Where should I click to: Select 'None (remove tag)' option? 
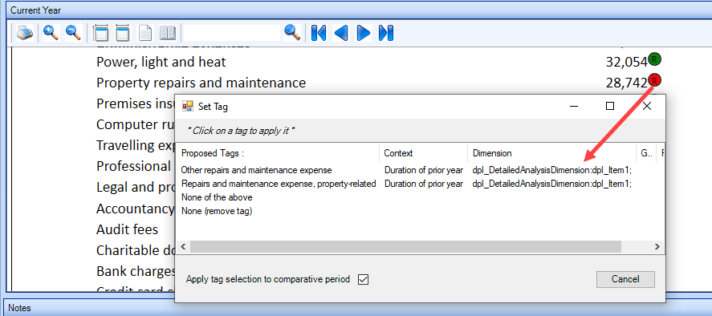217,211
